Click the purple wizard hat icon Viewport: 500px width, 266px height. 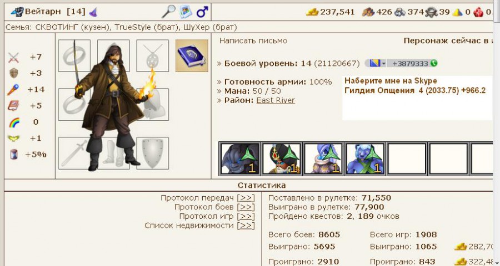[x=93, y=12]
